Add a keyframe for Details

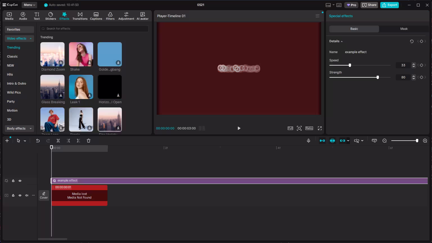click(x=421, y=41)
